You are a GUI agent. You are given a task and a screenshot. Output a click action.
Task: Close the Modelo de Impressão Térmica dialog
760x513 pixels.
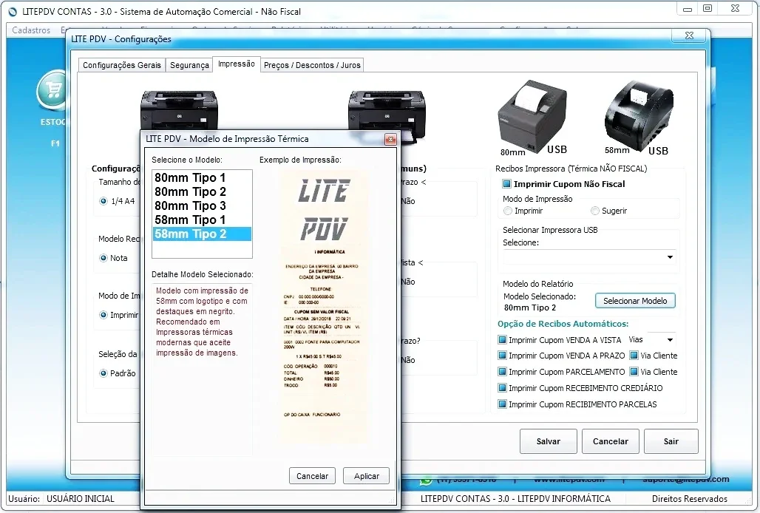pyautogui.click(x=390, y=140)
